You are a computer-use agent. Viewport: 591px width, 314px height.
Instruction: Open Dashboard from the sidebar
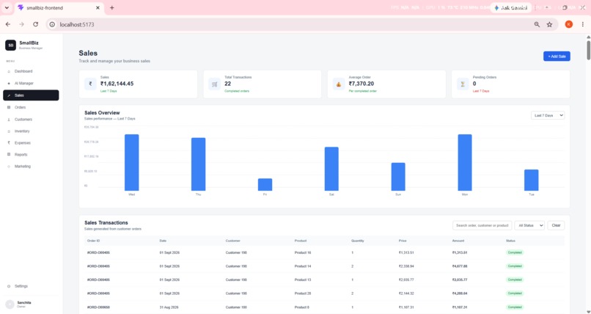(x=23, y=71)
